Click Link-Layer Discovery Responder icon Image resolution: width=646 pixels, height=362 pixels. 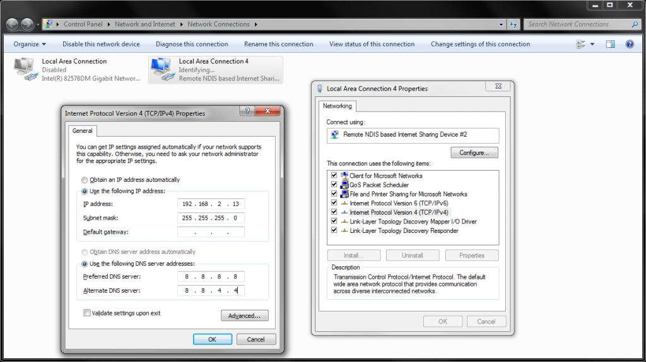[344, 231]
